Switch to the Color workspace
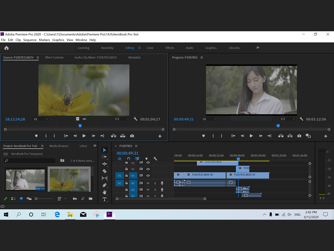334x251 pixels. [150, 48]
